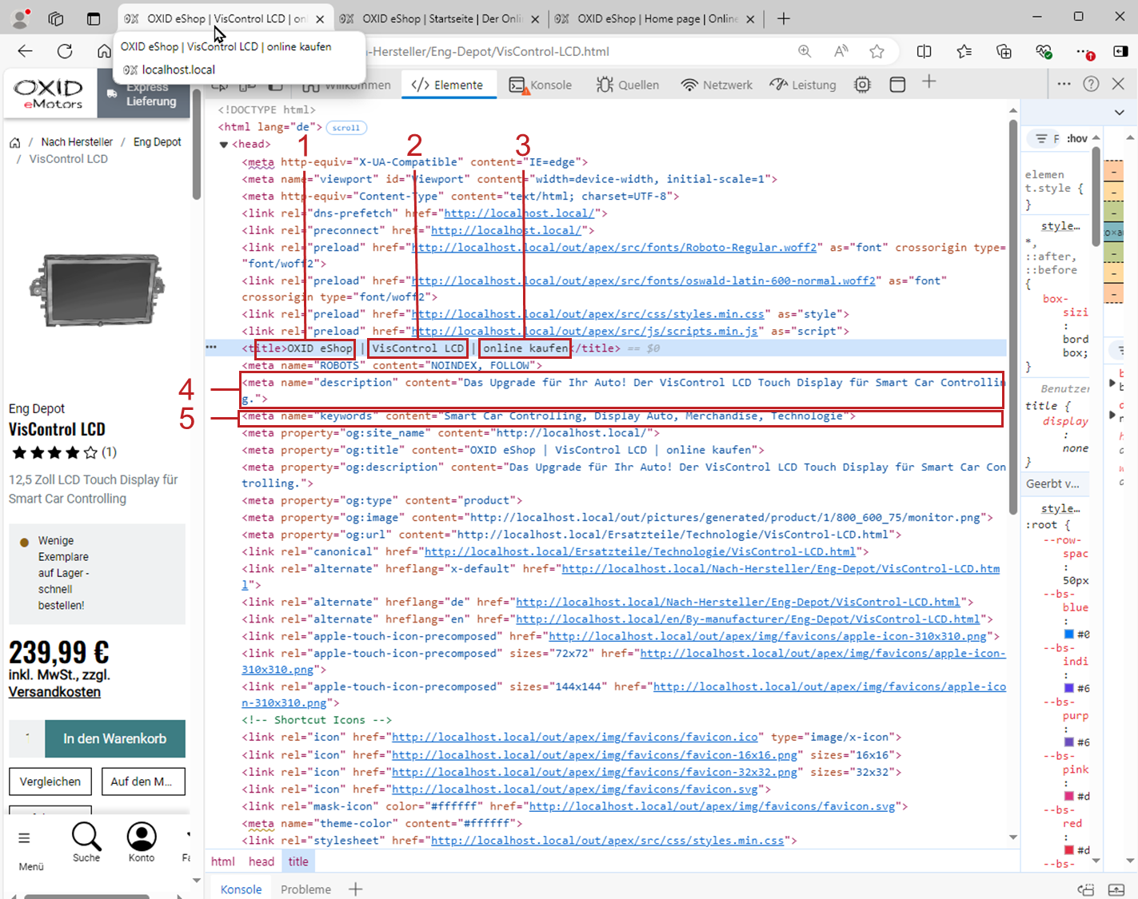Open the DevTools application panel icon

tap(897, 85)
